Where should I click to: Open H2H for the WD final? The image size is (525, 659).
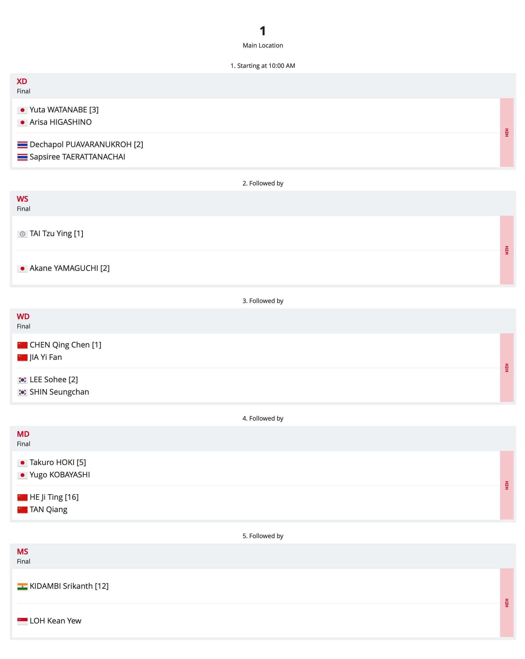tap(506, 367)
